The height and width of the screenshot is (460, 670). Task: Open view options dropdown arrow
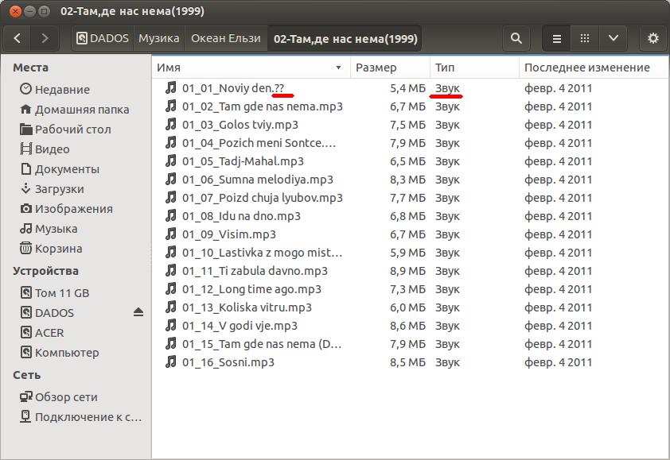click(613, 38)
